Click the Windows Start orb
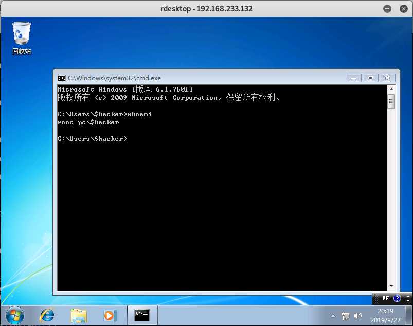The image size is (413, 326). pos(15,315)
